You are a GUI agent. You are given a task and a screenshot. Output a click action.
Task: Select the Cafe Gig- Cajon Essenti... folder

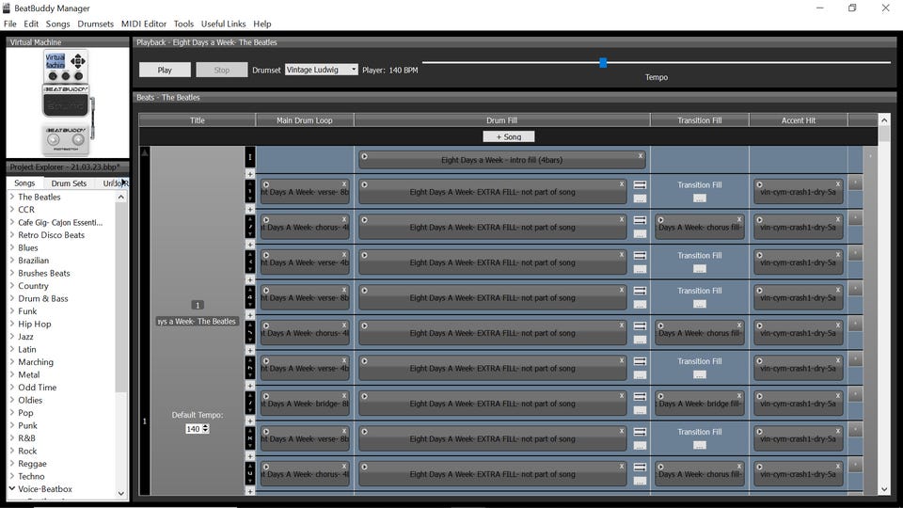[x=60, y=222]
